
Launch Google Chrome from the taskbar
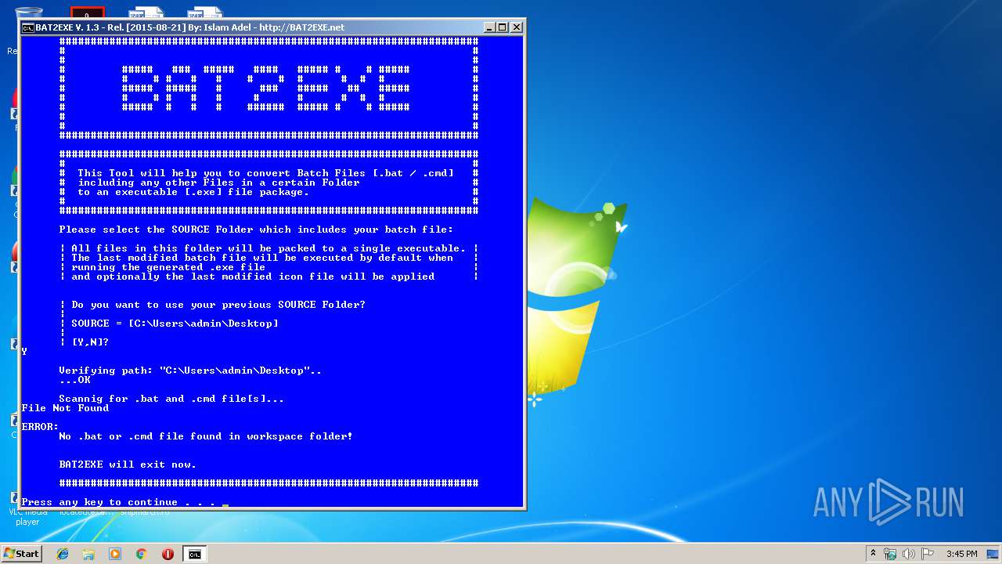(141, 554)
